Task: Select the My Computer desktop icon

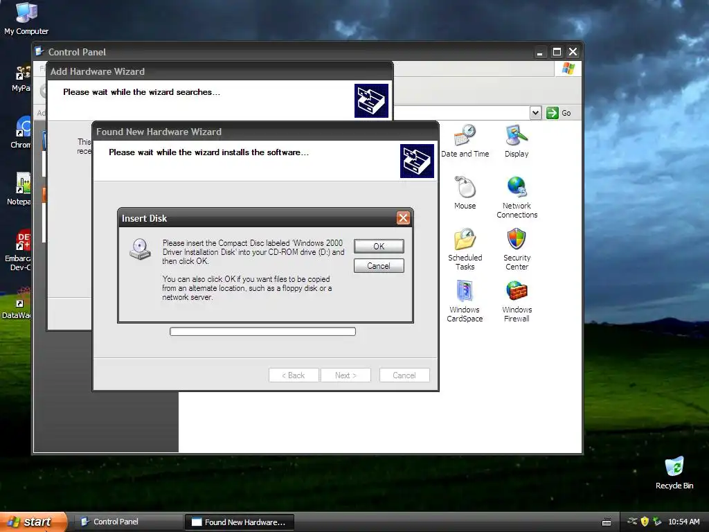Action: pos(26,19)
